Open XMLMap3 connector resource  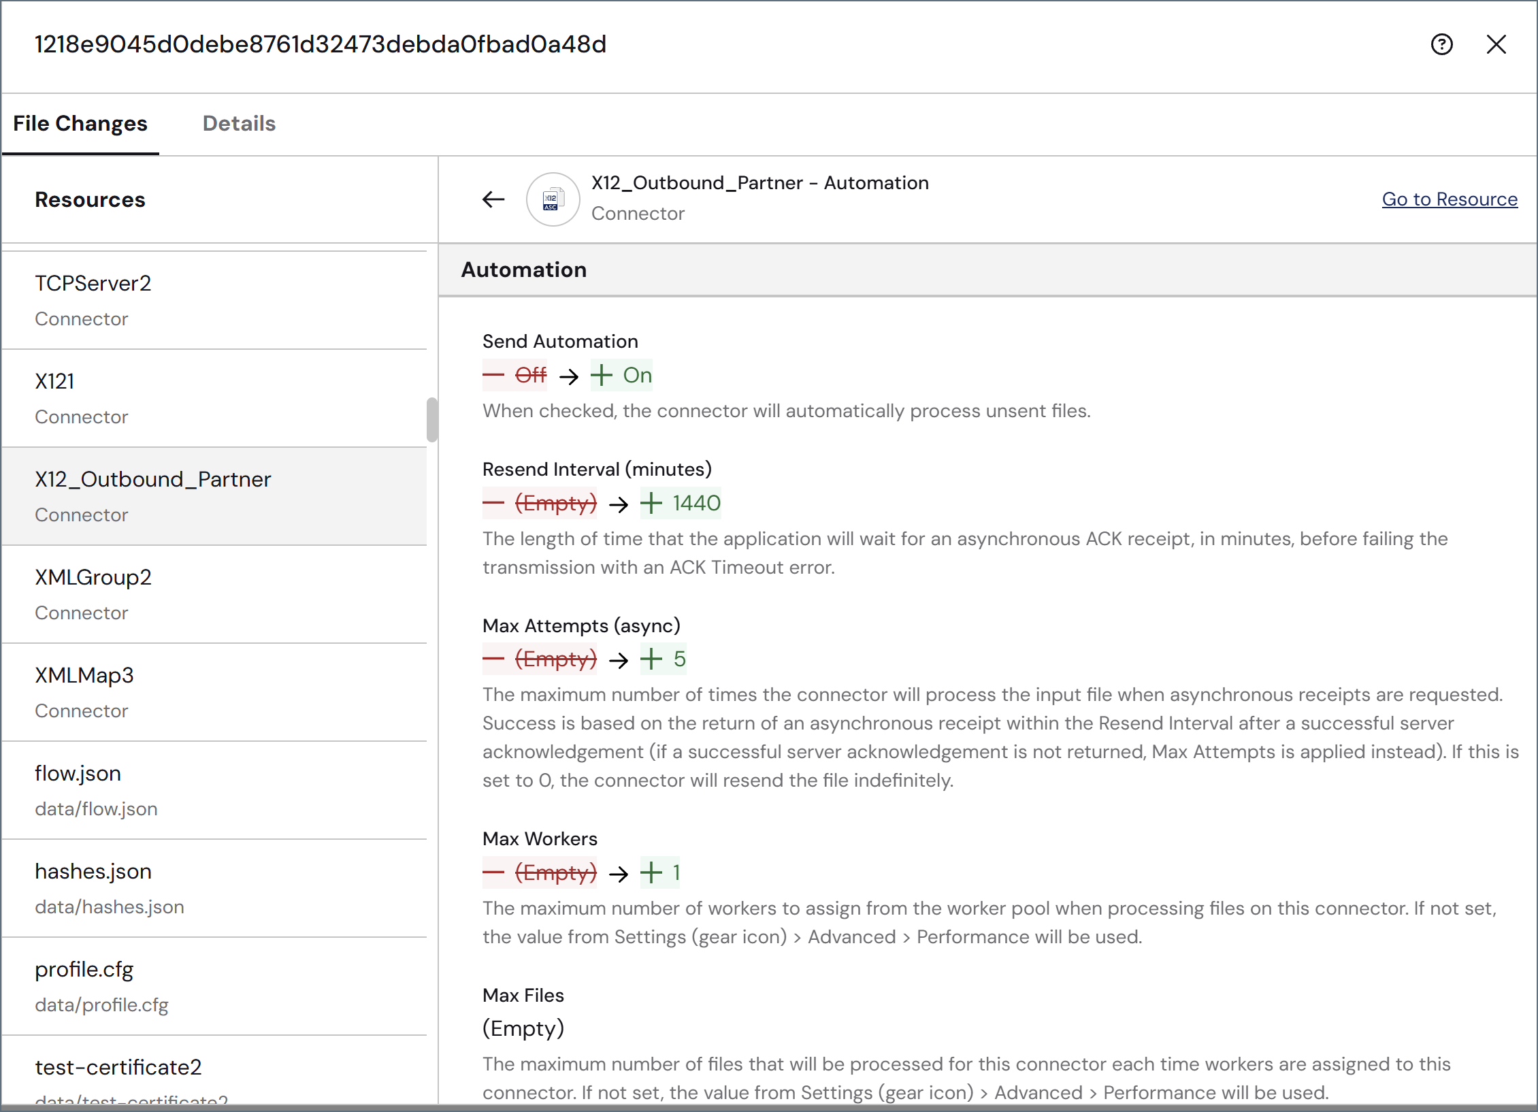214,692
